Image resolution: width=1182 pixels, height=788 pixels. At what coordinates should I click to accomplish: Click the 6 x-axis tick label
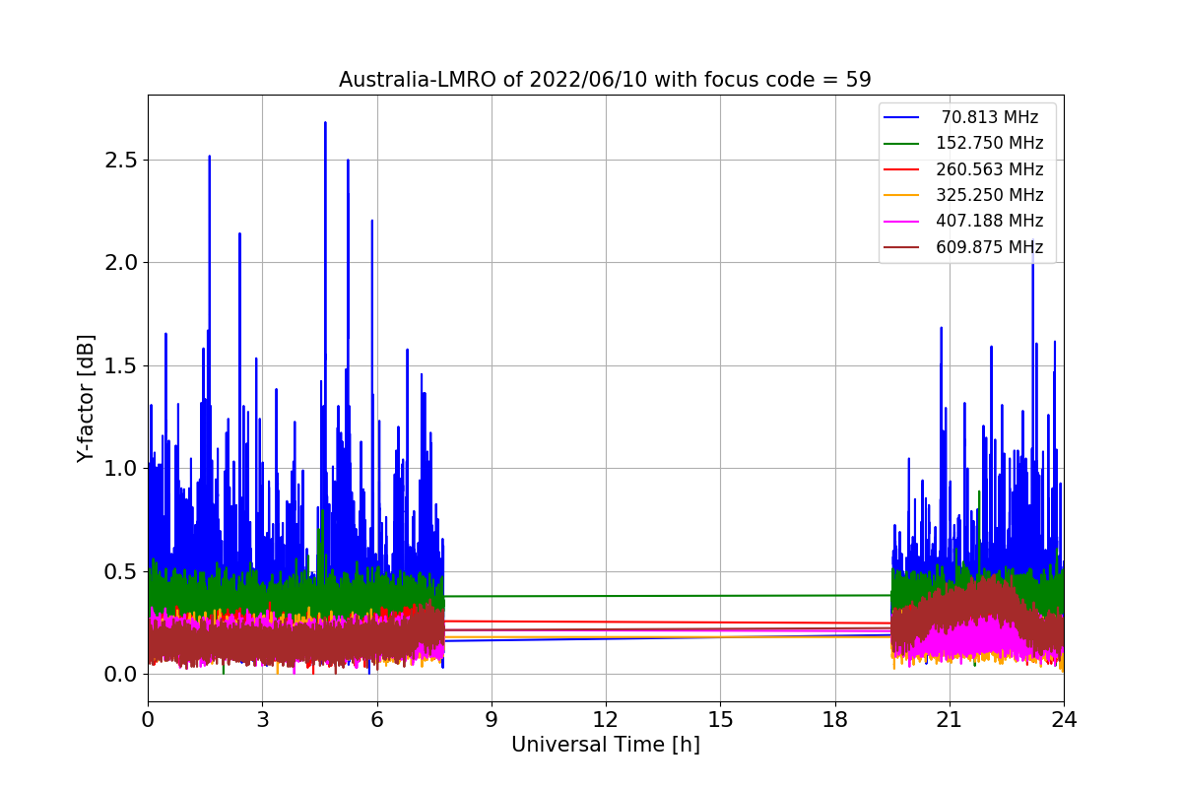[x=377, y=719]
